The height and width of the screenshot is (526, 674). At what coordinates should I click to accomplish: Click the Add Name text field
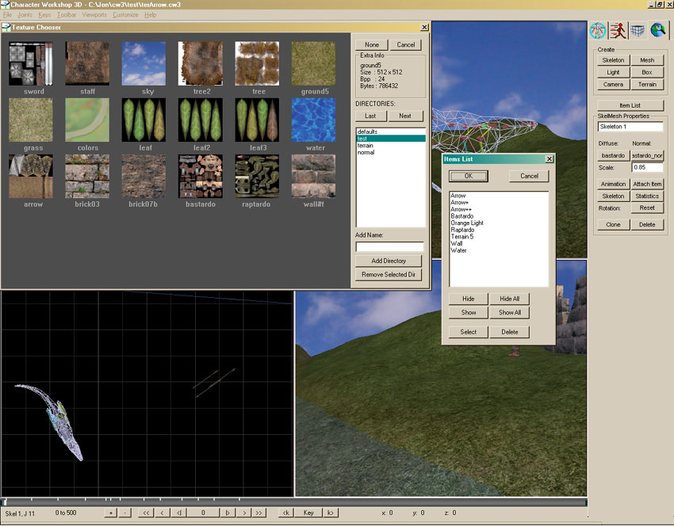[x=389, y=246]
